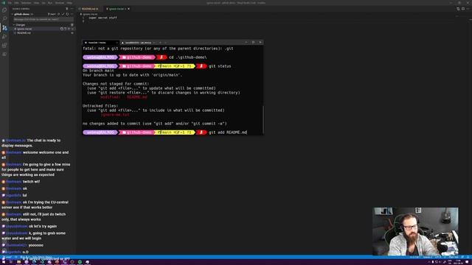The height and width of the screenshot is (265, 472).
Task: Close the ignore-me.txt editor tab
Action: [128, 9]
